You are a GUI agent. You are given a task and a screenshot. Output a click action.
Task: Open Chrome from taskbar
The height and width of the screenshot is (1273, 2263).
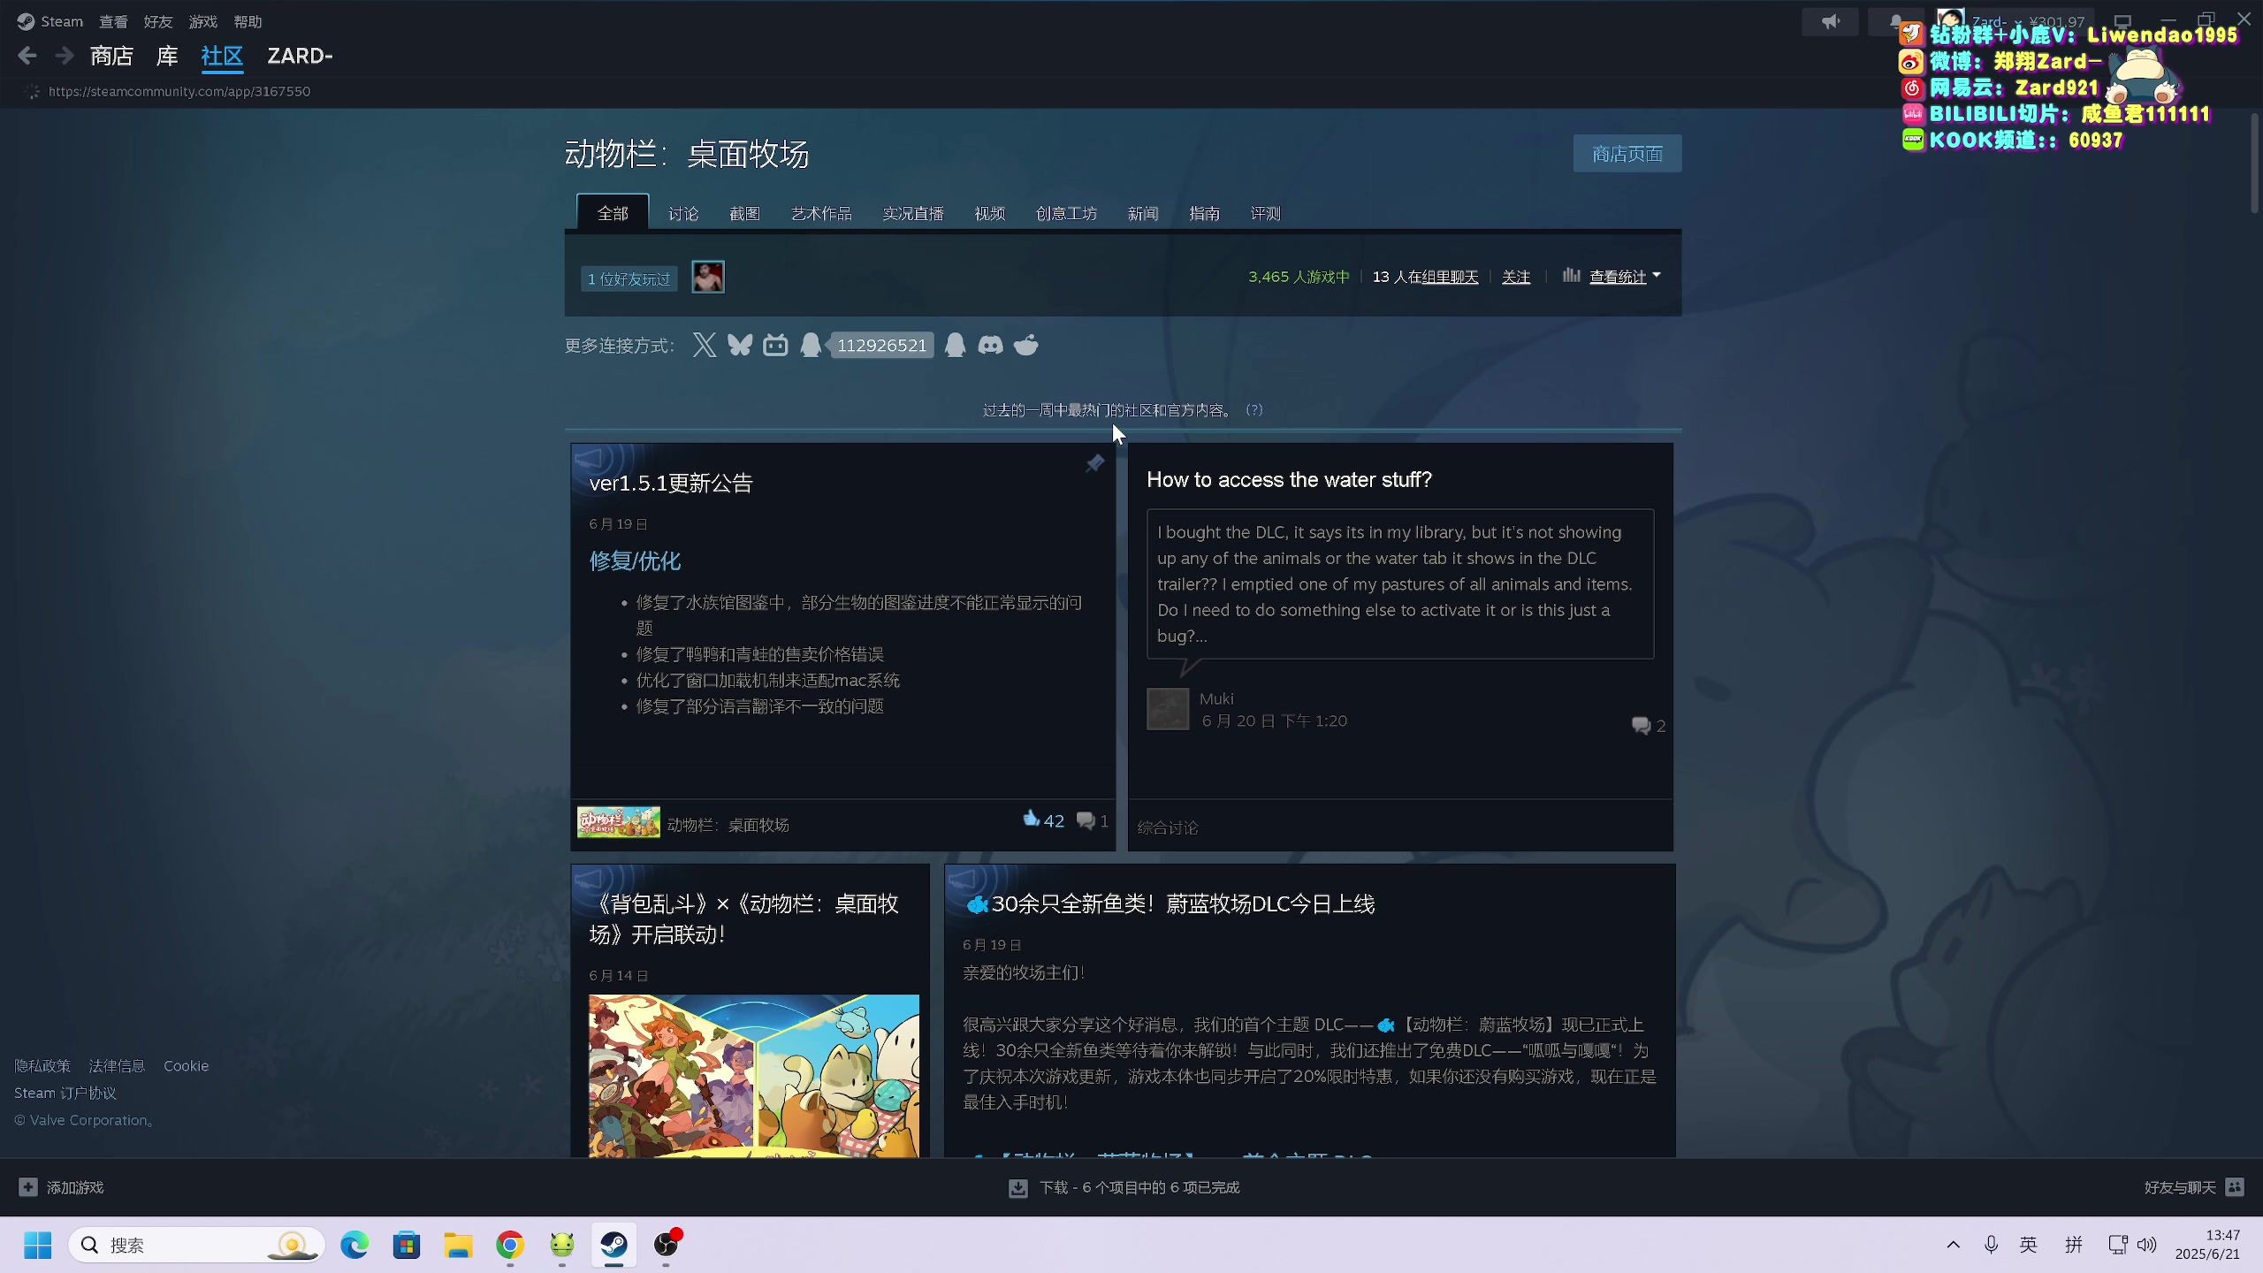(510, 1245)
